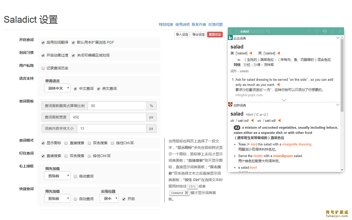Toggle 默认用本扩展浏览 PDF checkbox
The height and width of the screenshot is (220, 352).
(x=73, y=43)
